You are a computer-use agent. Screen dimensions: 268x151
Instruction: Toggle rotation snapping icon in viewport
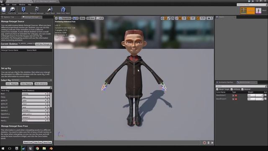coord(188,18)
